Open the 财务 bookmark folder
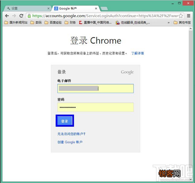195x183 pixels. pos(70,23)
